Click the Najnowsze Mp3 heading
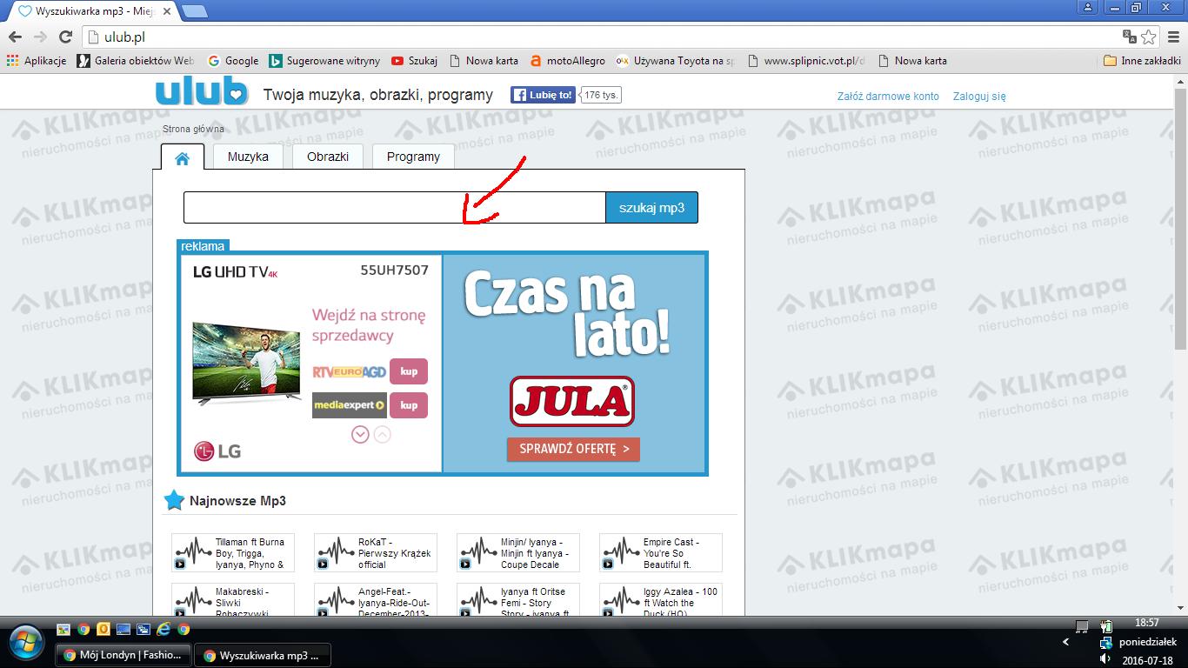Viewport: 1188px width, 668px height. click(237, 501)
